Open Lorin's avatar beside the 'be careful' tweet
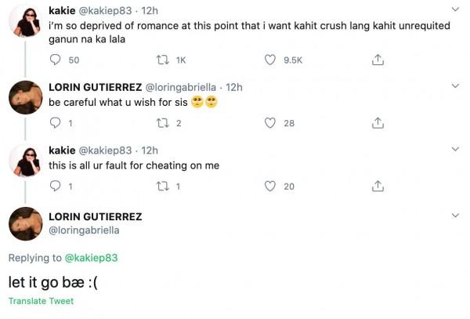This screenshot has height=319, width=470. 25,98
